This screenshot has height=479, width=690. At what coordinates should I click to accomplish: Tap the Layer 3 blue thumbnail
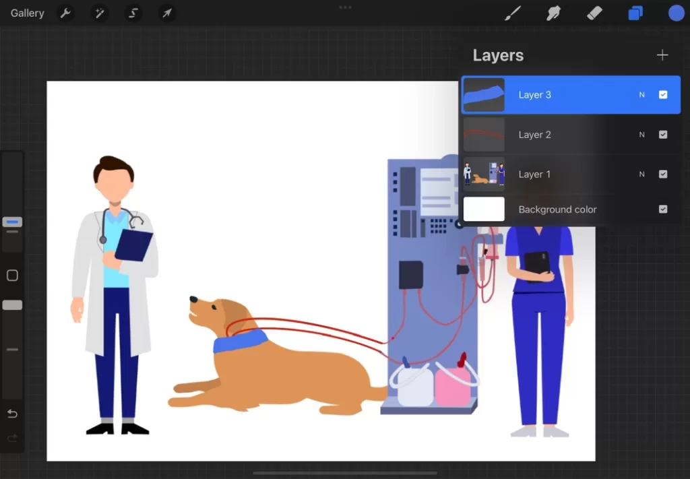484,94
